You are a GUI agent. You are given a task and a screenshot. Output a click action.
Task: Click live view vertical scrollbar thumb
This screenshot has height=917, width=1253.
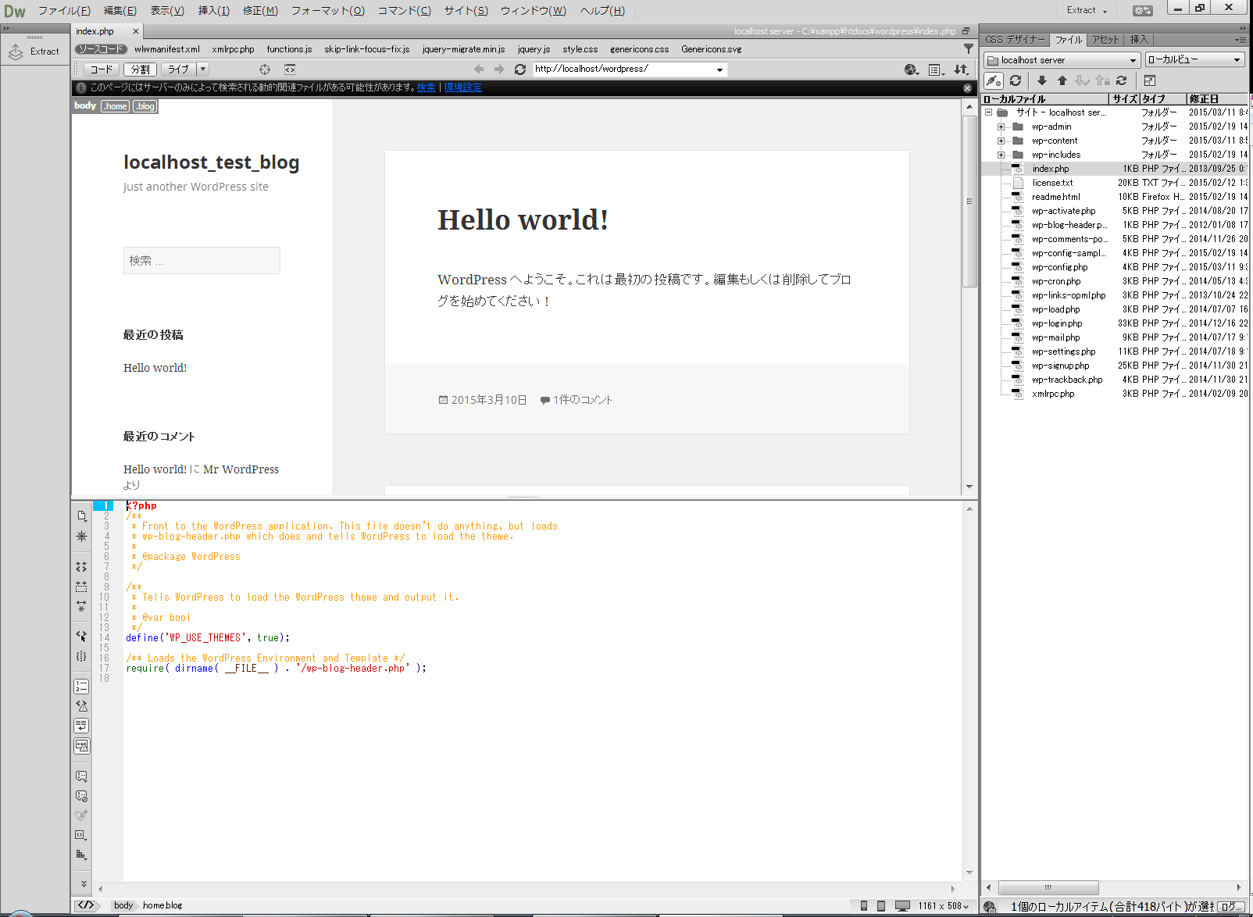(969, 201)
